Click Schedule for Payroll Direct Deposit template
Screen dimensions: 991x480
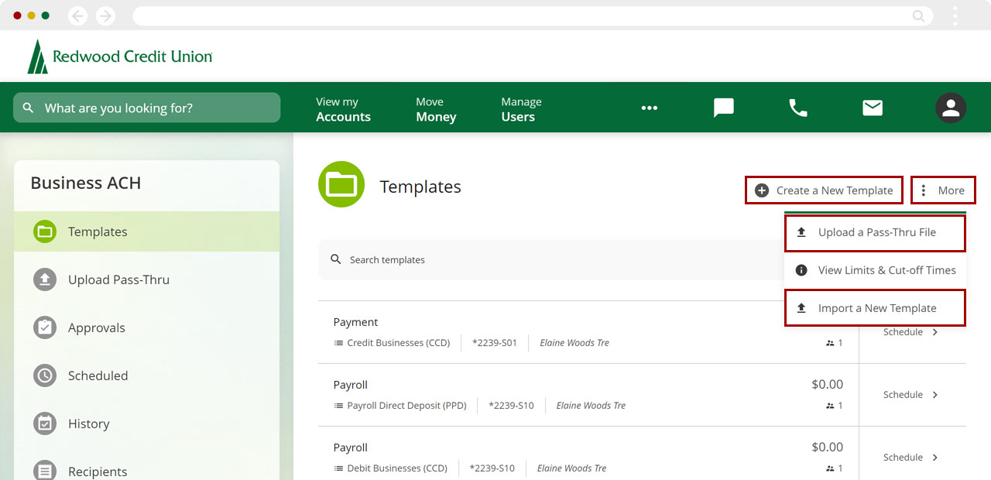click(910, 395)
